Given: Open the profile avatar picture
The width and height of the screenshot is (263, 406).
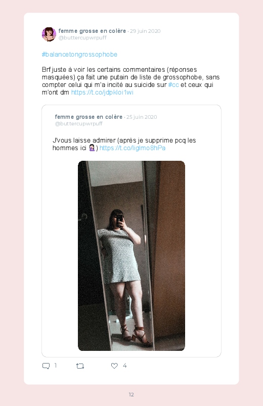Looking at the screenshot, I should 49,34.
